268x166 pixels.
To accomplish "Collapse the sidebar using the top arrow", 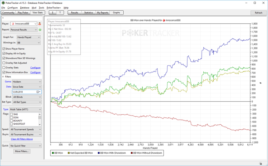I will [3, 18].
